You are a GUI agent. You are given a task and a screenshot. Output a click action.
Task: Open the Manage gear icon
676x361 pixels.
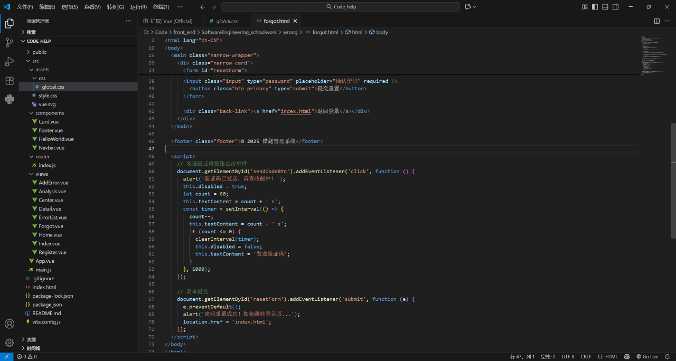[9, 343]
